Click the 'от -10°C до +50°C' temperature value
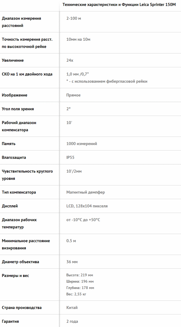The height and width of the screenshot is (327, 181). [x=83, y=220]
